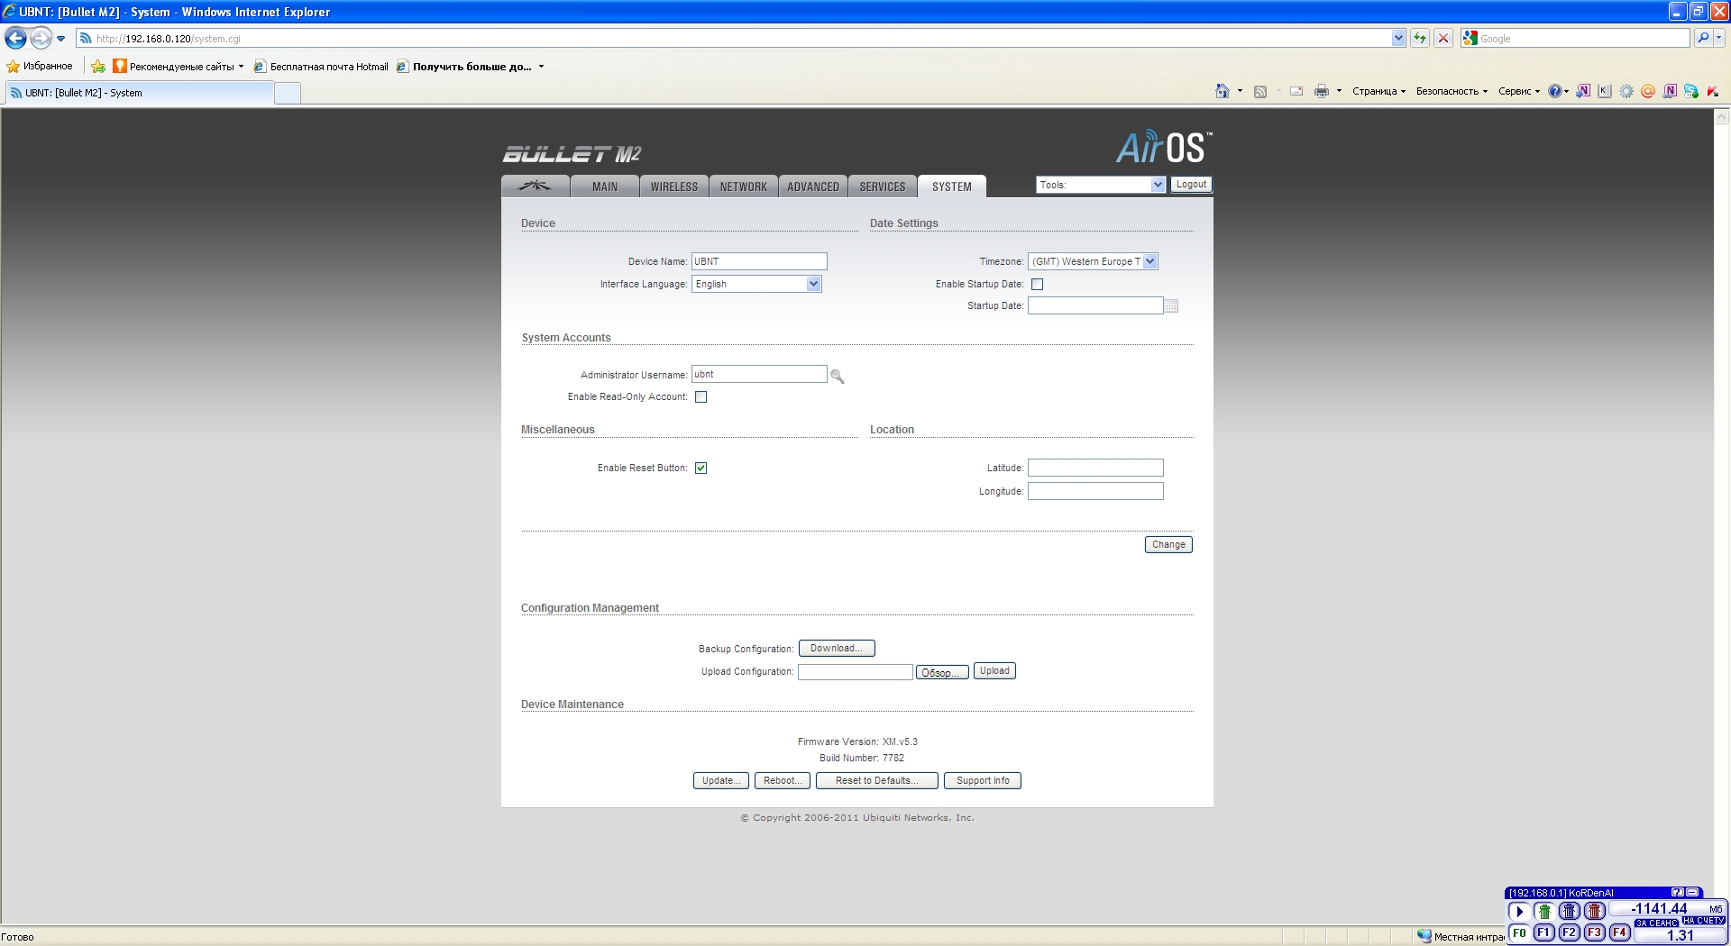Click the Ubiquiti logo tab
The height and width of the screenshot is (946, 1731).
(536, 186)
